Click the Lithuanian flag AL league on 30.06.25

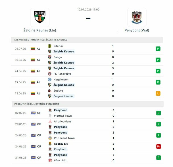(x=36, y=60)
